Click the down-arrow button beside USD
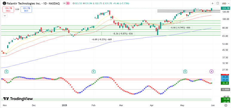 click(212, 3)
